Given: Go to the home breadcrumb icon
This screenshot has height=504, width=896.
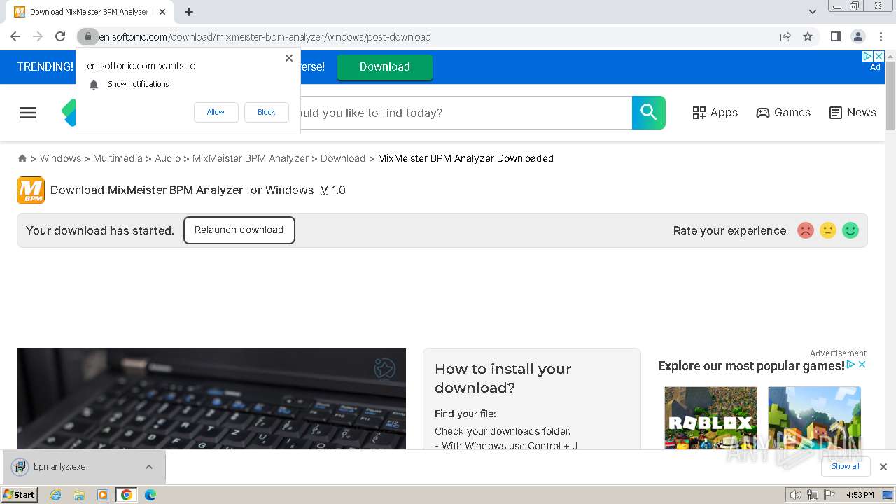Looking at the screenshot, I should tap(22, 159).
